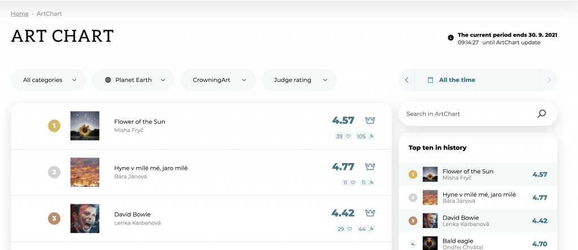
Task: Open the David Bowie painting thumbnail
Action: [x=85, y=218]
